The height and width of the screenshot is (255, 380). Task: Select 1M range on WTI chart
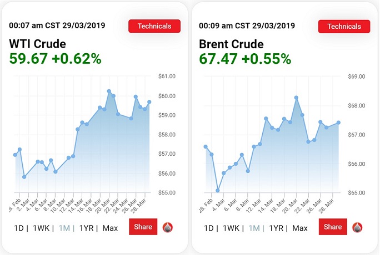click(x=65, y=228)
